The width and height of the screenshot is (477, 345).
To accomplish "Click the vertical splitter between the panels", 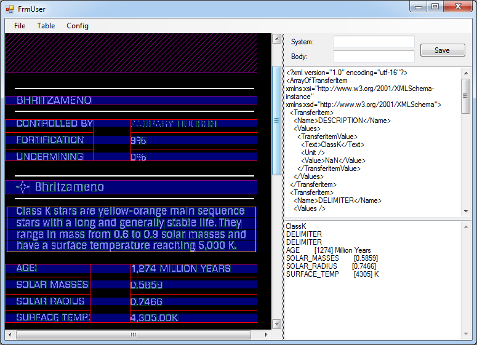I will [x=283, y=186].
